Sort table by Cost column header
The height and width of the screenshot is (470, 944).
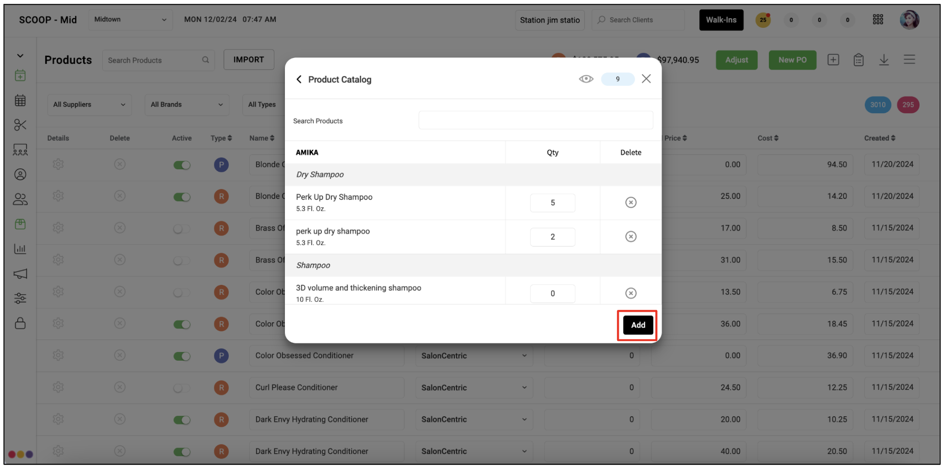(768, 138)
